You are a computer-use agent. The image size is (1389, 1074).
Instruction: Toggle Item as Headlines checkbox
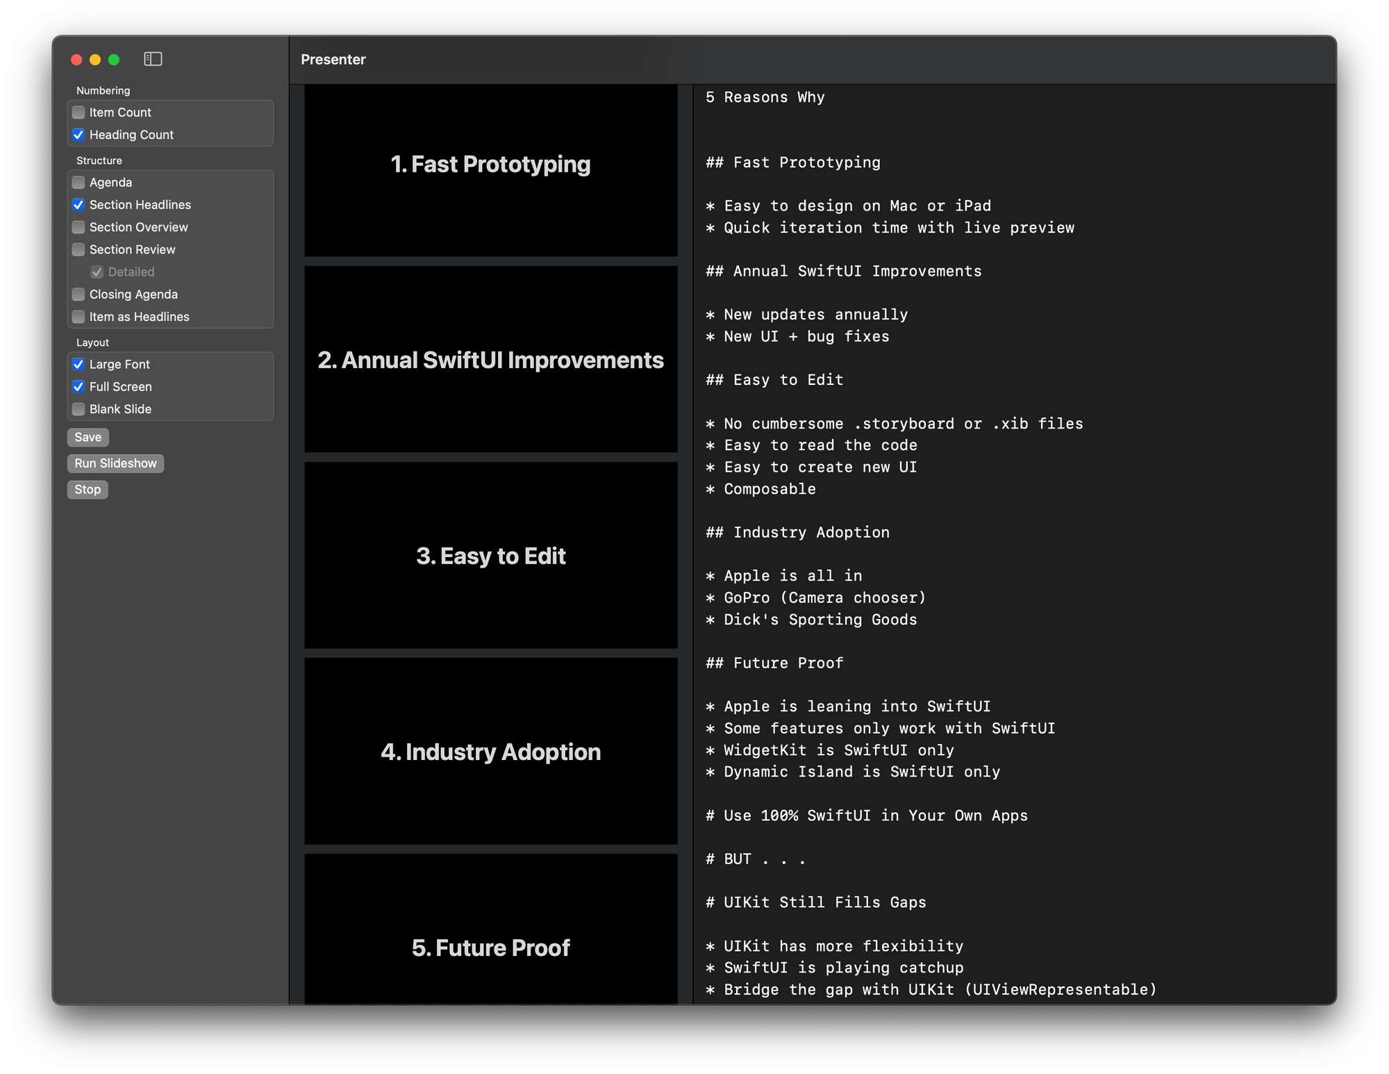click(x=78, y=317)
